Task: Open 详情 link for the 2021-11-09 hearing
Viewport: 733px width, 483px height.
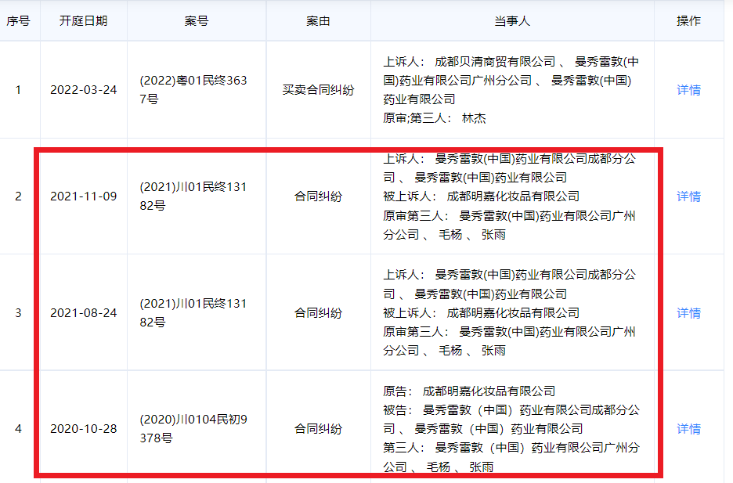Action: coord(688,196)
